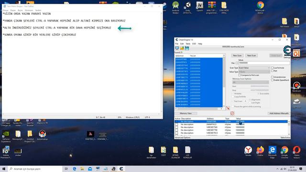The width and height of the screenshot is (306, 172).
Task: Toggle the Hex checkbox beside the value field
Action: coord(237,63)
